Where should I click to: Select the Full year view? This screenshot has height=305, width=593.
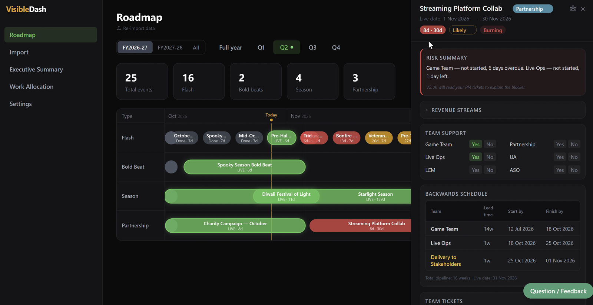pos(231,47)
